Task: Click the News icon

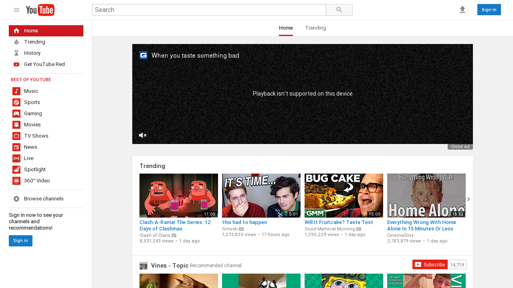Action: [16, 147]
